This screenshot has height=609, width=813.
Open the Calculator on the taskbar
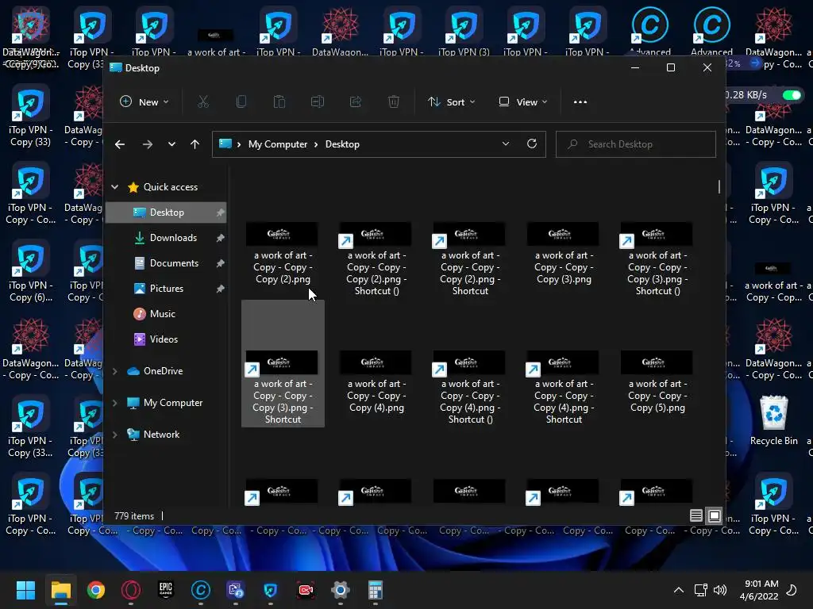pyautogui.click(x=376, y=590)
